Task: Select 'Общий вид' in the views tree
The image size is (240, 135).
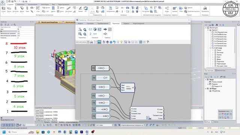Action: click(x=216, y=91)
